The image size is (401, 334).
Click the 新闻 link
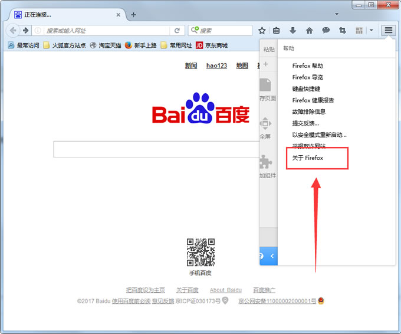tap(191, 66)
